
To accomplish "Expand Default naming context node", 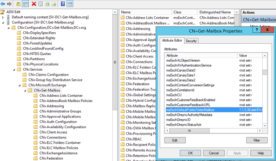I will click(x=3, y=17).
